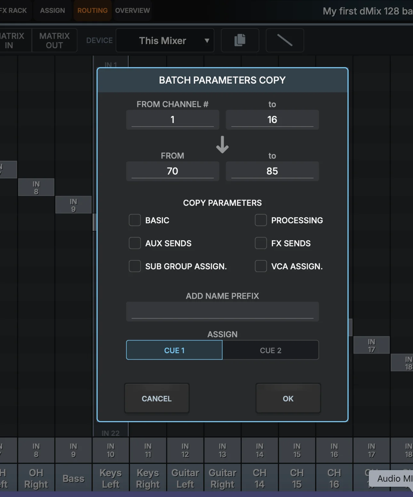Click the diagonal line routing icon
The width and height of the screenshot is (413, 497).
(285, 40)
